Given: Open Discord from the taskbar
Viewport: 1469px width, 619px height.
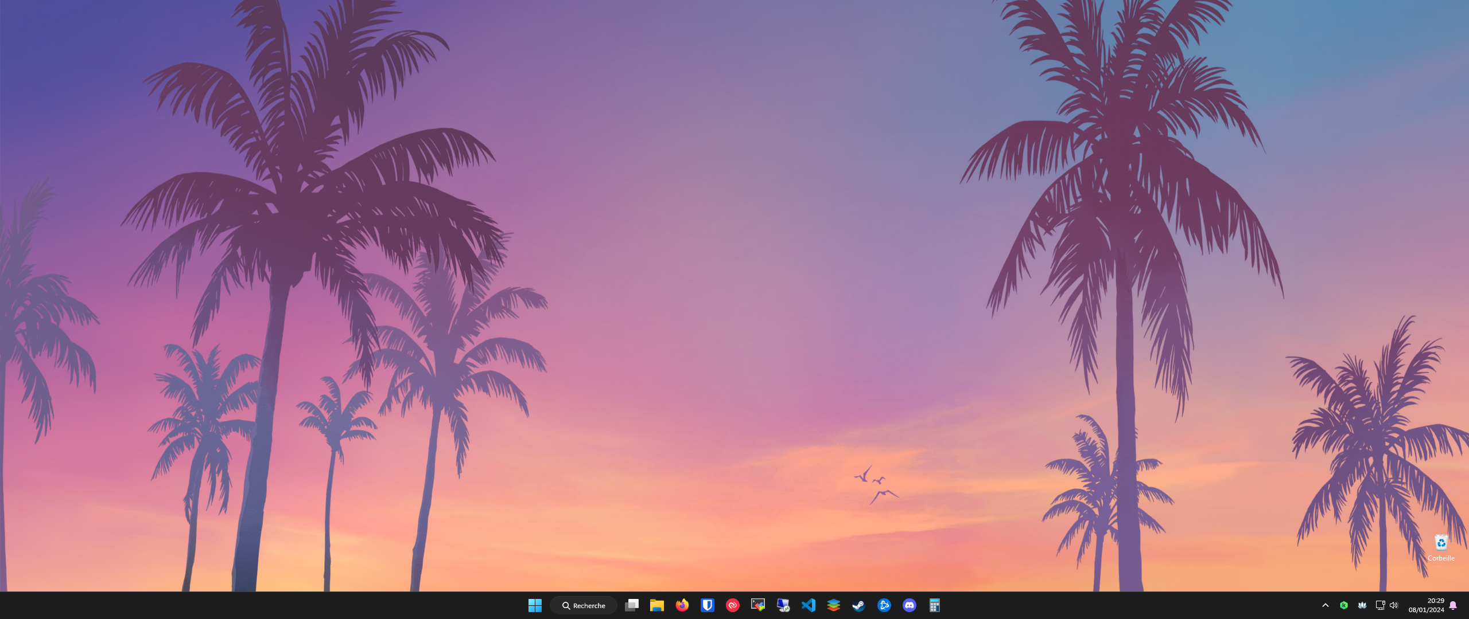Looking at the screenshot, I should pyautogui.click(x=910, y=605).
